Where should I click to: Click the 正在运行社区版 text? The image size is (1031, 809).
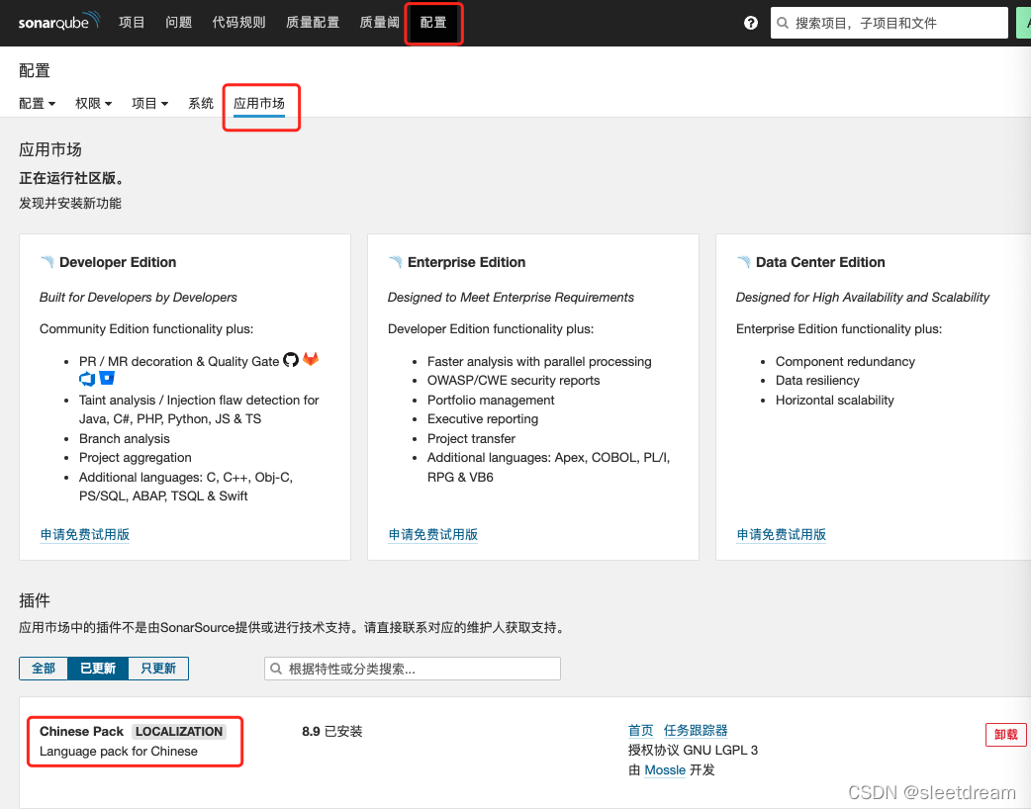click(x=71, y=178)
